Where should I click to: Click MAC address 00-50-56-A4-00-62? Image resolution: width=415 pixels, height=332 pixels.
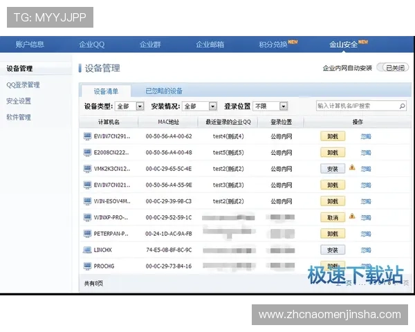(x=169, y=136)
